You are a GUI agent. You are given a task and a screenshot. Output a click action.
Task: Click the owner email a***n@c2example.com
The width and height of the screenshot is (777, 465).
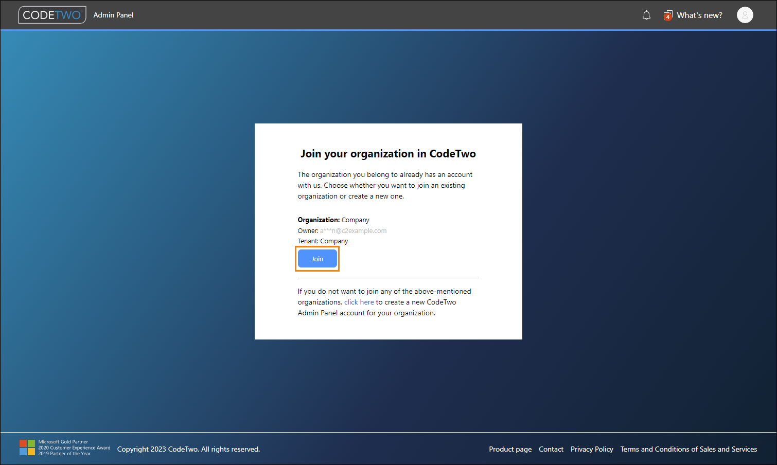[353, 230]
